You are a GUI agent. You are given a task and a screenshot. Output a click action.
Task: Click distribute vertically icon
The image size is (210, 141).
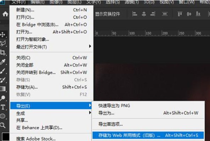click(165, 14)
